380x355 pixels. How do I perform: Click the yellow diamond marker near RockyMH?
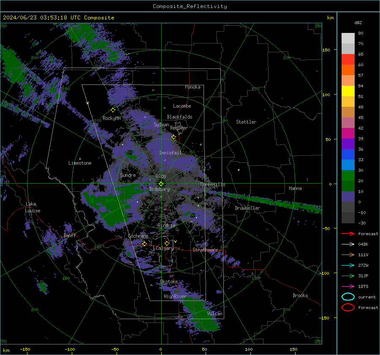(113, 110)
